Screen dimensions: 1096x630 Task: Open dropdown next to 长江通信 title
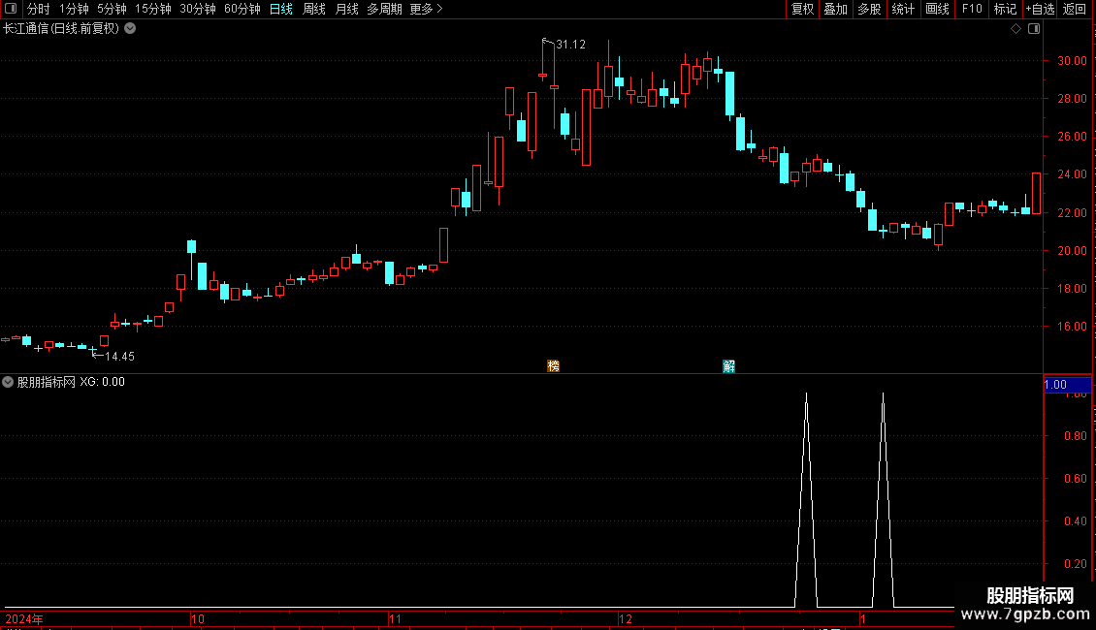pos(130,29)
